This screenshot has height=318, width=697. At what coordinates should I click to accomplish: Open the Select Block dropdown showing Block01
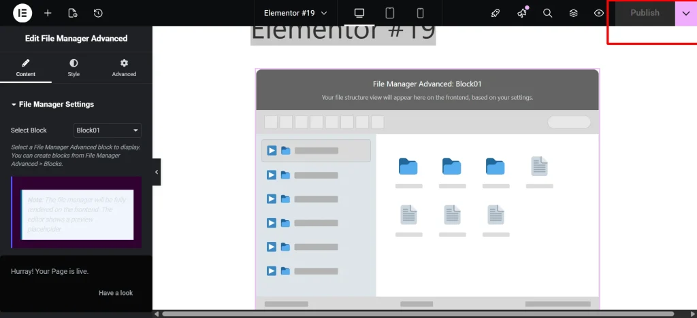click(x=107, y=130)
